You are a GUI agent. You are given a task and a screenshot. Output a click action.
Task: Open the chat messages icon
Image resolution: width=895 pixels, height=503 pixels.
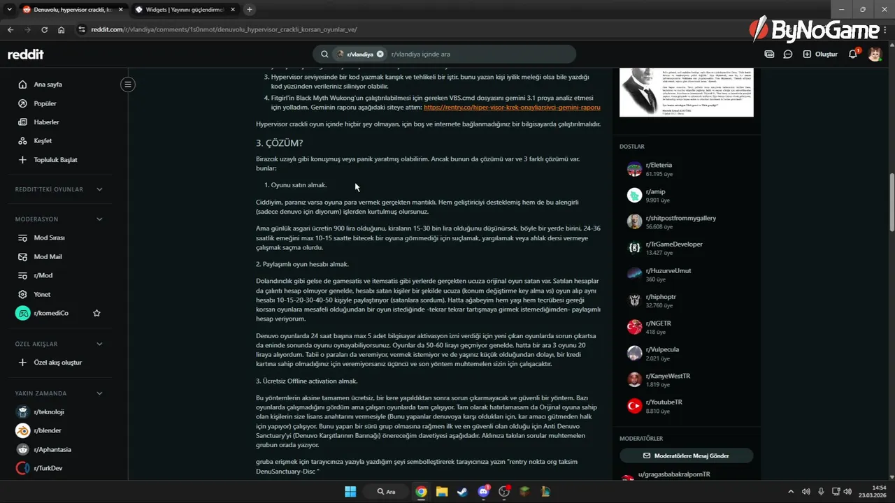788,54
